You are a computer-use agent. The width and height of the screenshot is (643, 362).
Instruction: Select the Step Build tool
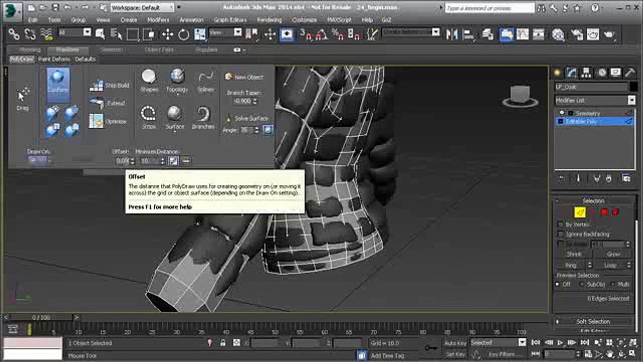109,85
